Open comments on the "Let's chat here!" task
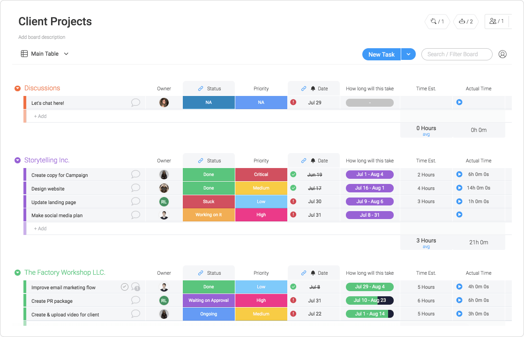Image resolution: width=524 pixels, height=337 pixels. [x=135, y=102]
